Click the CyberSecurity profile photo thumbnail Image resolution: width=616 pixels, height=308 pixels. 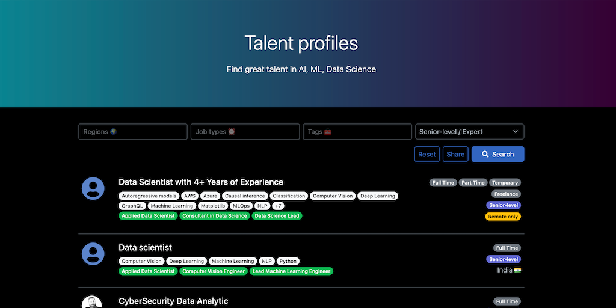coord(93,302)
